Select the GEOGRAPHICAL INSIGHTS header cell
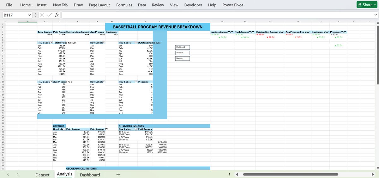Screen dimensions: 379x178 138,169
